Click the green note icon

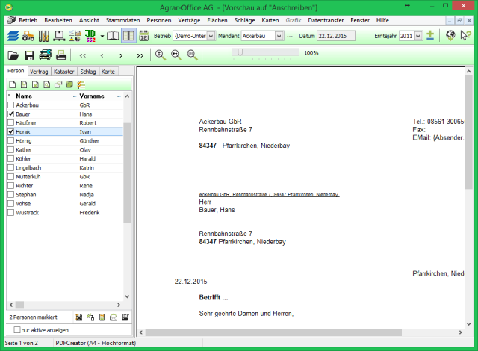pos(69,84)
